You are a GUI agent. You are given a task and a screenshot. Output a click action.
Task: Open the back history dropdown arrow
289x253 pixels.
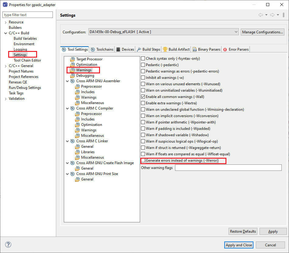point(266,15)
